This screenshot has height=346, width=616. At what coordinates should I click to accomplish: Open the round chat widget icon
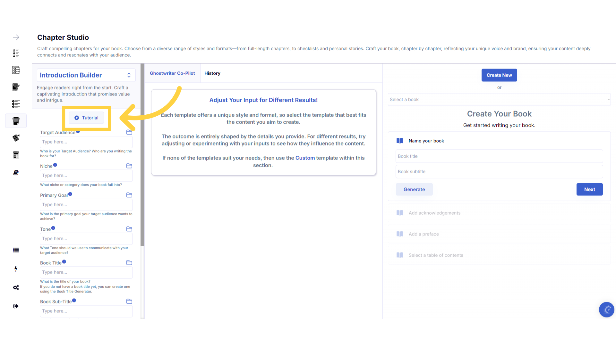point(606,309)
